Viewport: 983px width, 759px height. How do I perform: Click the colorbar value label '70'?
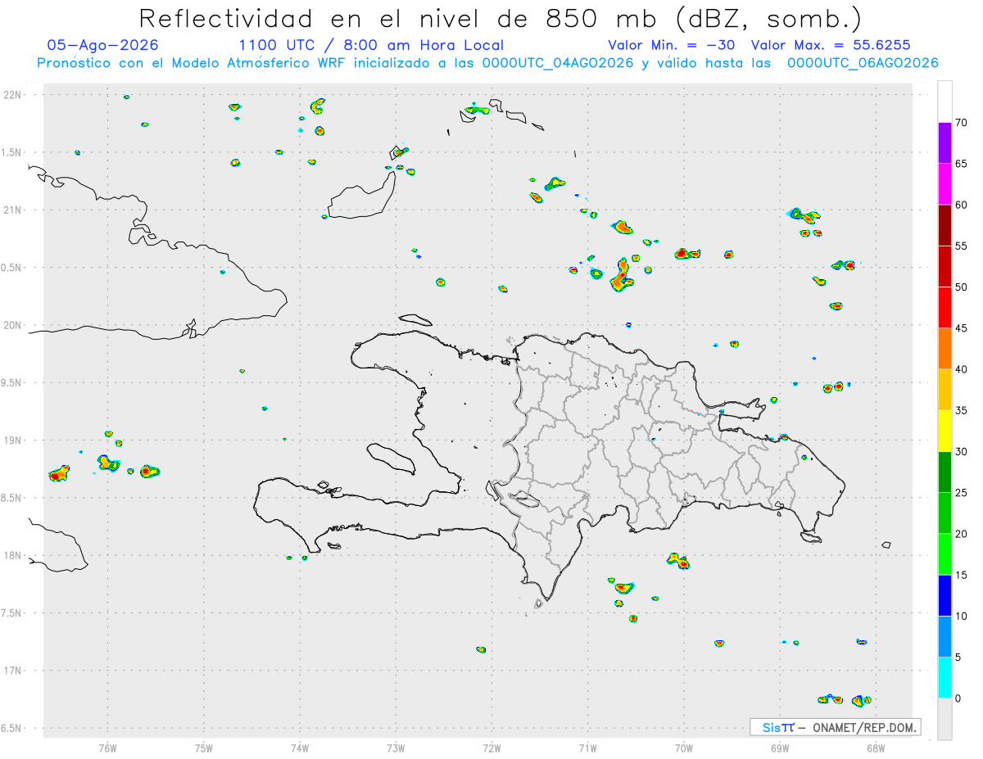tap(961, 123)
